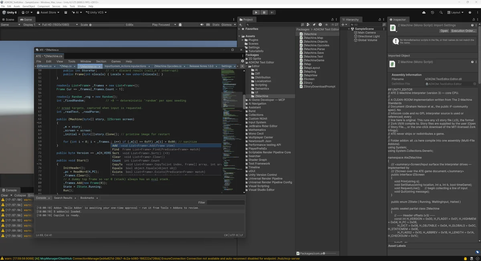Switch to the ZMachine.Opcodes.cs tab
This screenshot has width=481, height=261.
pyautogui.click(x=168, y=66)
